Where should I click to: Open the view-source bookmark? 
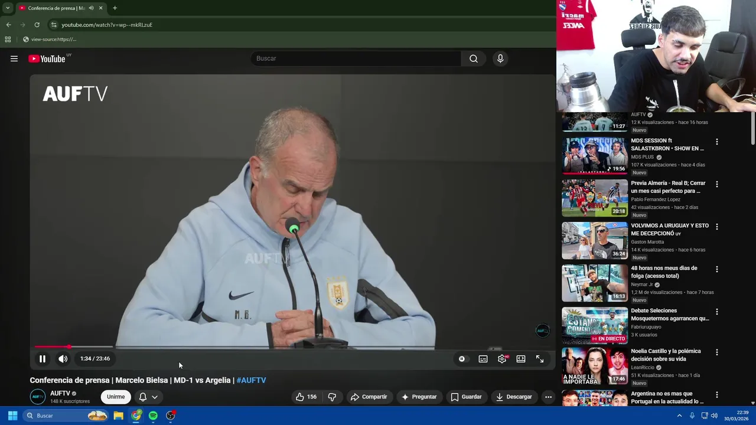50,40
